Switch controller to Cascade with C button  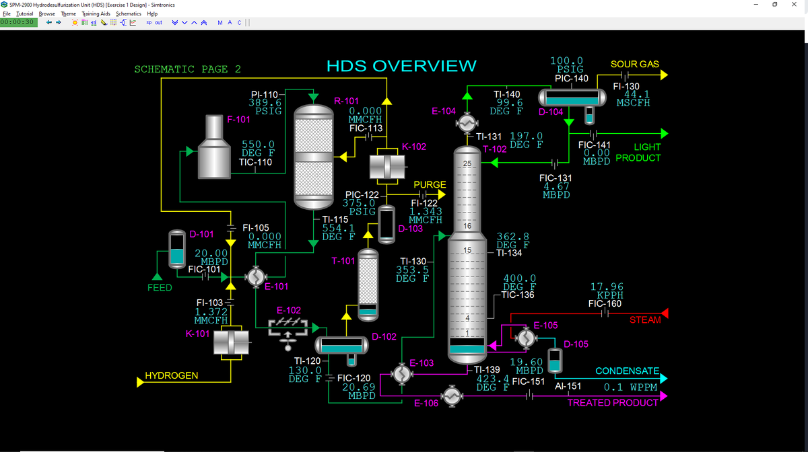point(238,22)
